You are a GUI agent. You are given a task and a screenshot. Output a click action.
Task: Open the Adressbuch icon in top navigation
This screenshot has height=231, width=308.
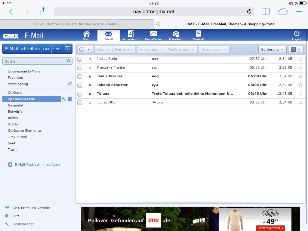click(131, 35)
